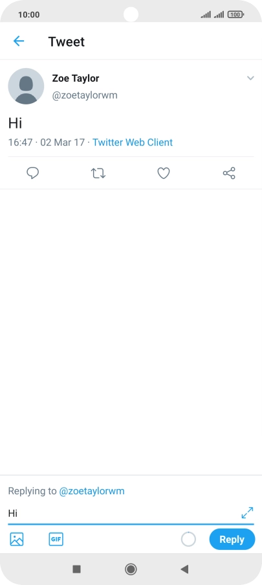This screenshot has height=585, width=262.
Task: Attach a photo using image icon
Action: pos(17,540)
